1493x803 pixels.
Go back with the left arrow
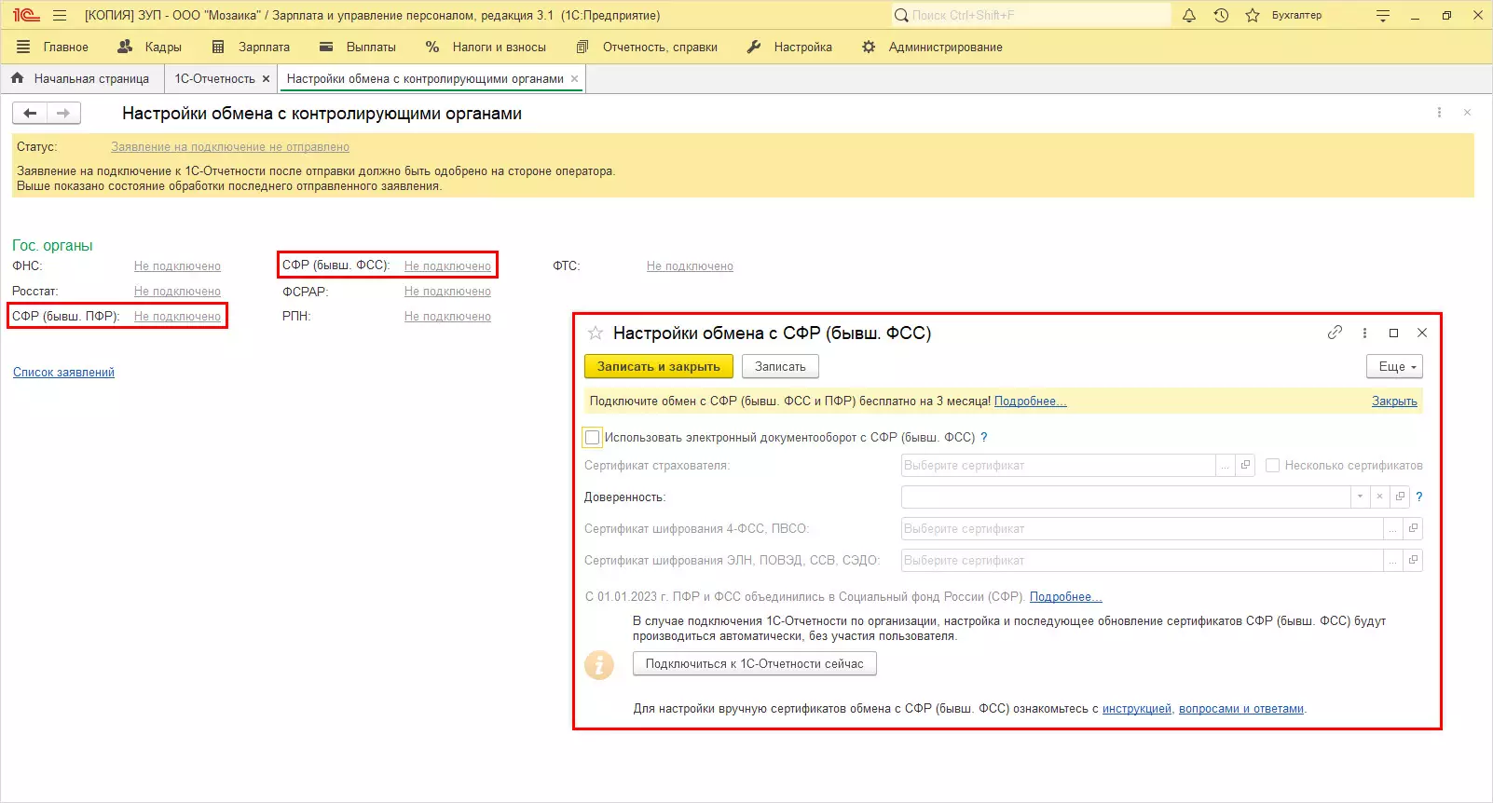point(30,113)
